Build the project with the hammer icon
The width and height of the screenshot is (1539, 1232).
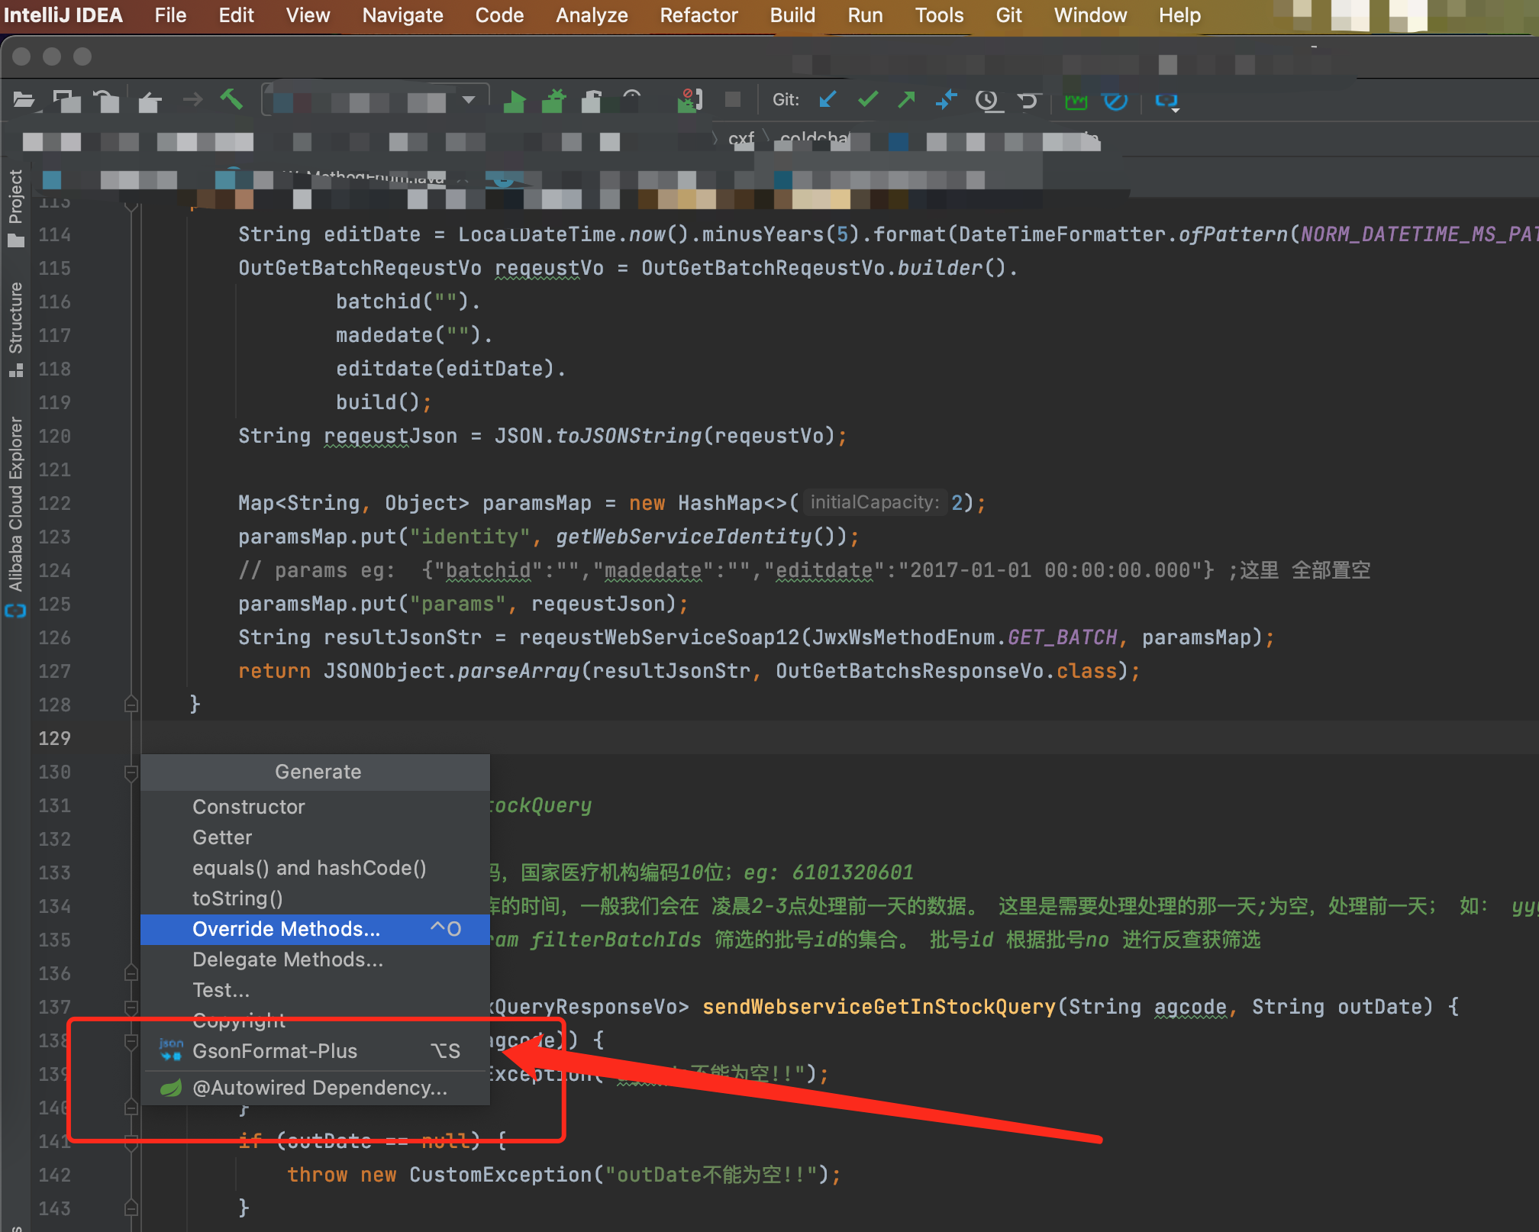tap(233, 99)
